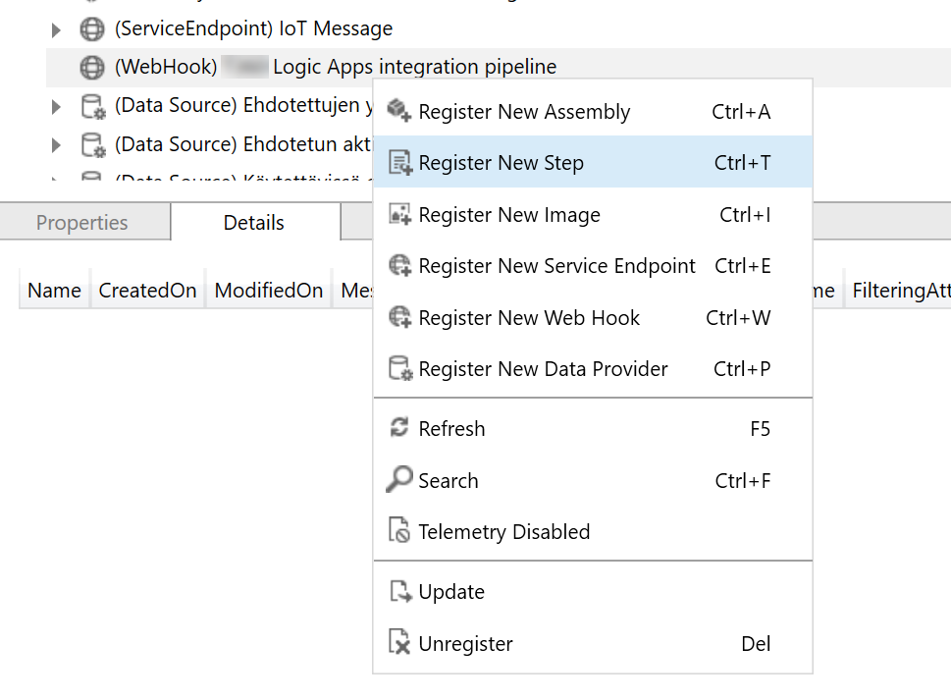The width and height of the screenshot is (951, 700).
Task: Click the Register New Web Hook icon
Action: [399, 318]
